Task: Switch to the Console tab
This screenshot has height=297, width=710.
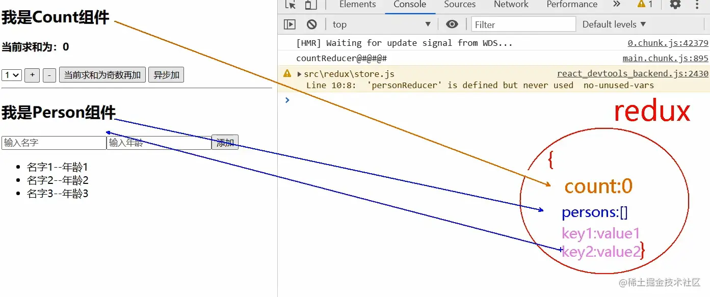Action: pos(410,5)
